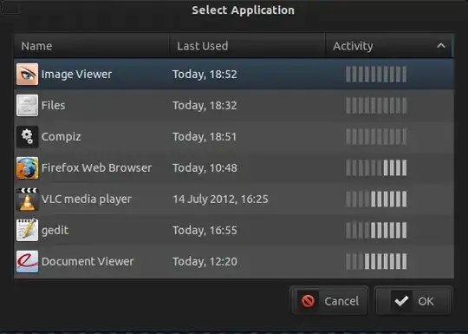The image size is (468, 334).
Task: Click "Today, 16:55" last used cell
Action: (x=205, y=231)
